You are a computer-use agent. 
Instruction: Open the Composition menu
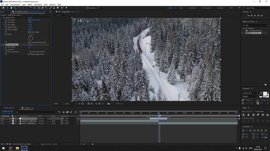15,5
